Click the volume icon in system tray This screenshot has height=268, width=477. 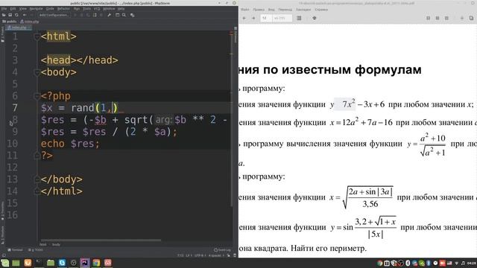[x=464, y=263]
